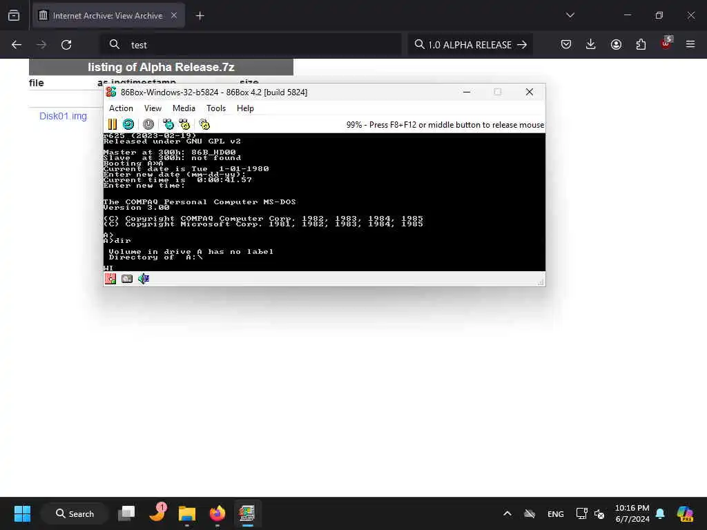This screenshot has height=530, width=707.
Task: Open the Tools menu in 86Box
Action: [216, 108]
